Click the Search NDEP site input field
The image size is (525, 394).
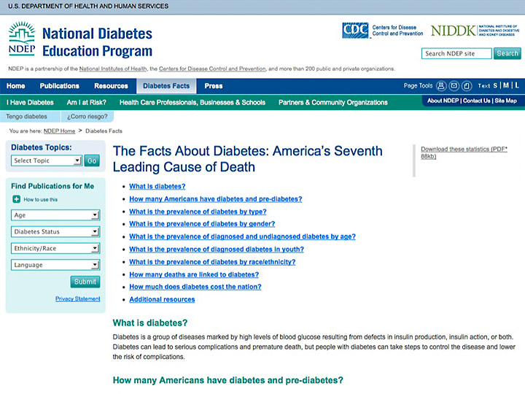tap(456, 53)
